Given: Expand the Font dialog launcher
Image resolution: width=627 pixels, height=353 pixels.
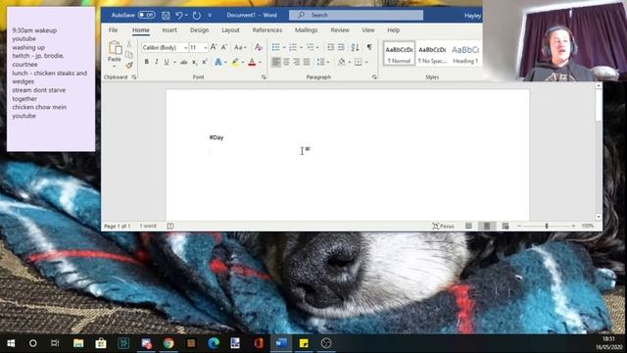Looking at the screenshot, I should pos(264,77).
